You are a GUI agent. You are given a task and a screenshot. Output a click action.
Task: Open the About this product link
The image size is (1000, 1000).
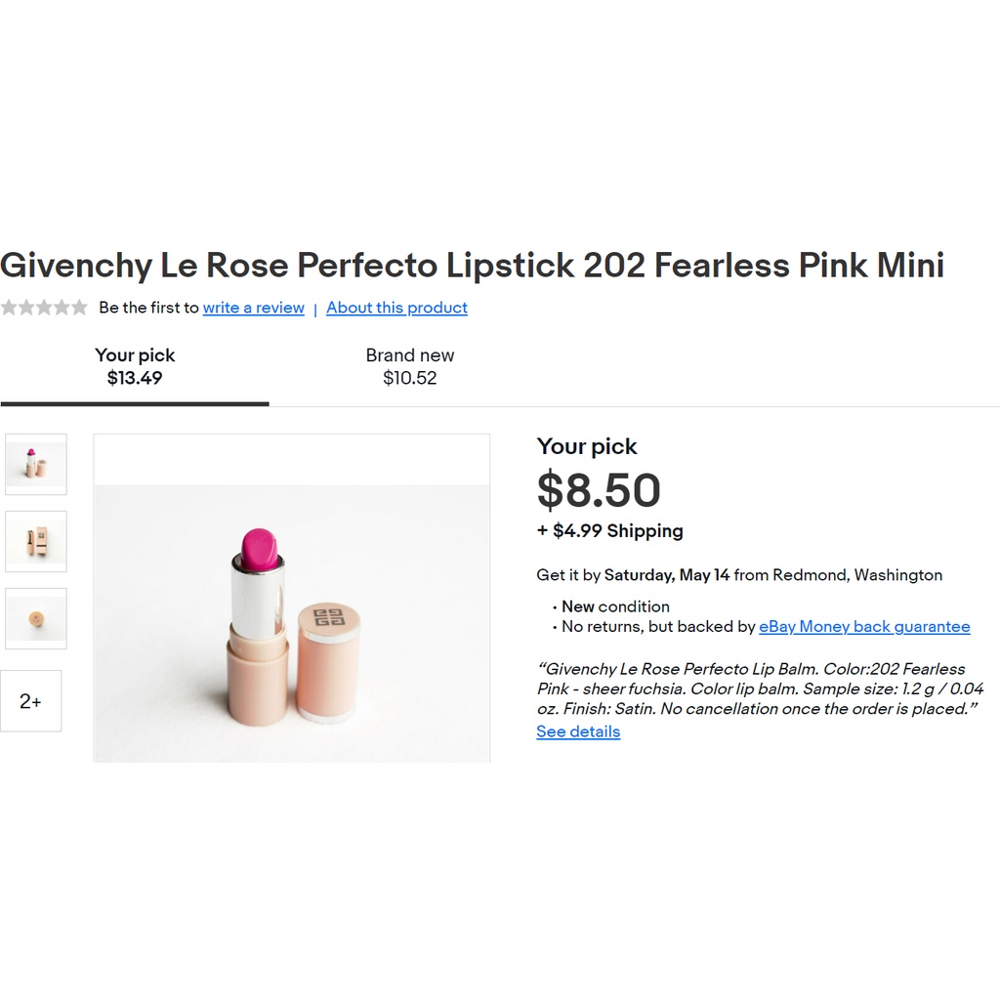(x=396, y=308)
